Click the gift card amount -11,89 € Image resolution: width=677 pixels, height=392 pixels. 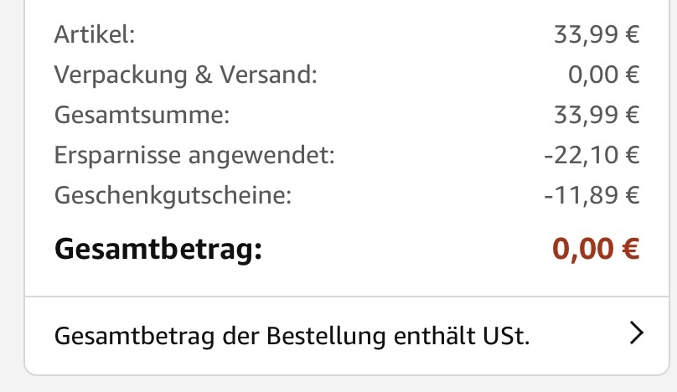coord(592,195)
